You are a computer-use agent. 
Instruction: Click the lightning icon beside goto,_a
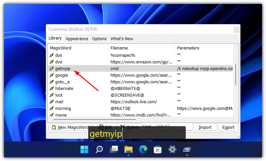point(52,82)
